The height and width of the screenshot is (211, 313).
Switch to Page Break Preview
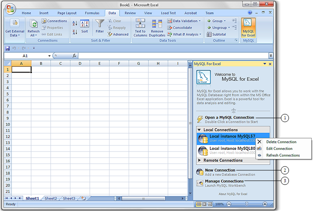[210, 204]
